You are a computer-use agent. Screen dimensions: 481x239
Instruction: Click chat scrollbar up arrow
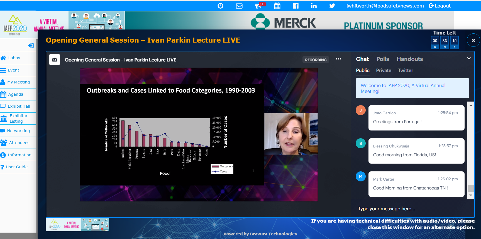pos(471,105)
